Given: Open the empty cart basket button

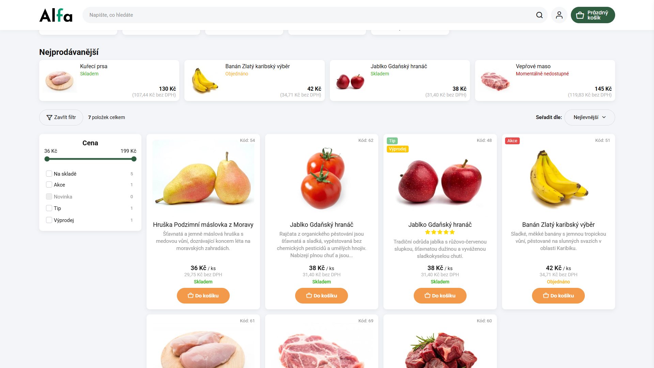Looking at the screenshot, I should click(x=593, y=15).
